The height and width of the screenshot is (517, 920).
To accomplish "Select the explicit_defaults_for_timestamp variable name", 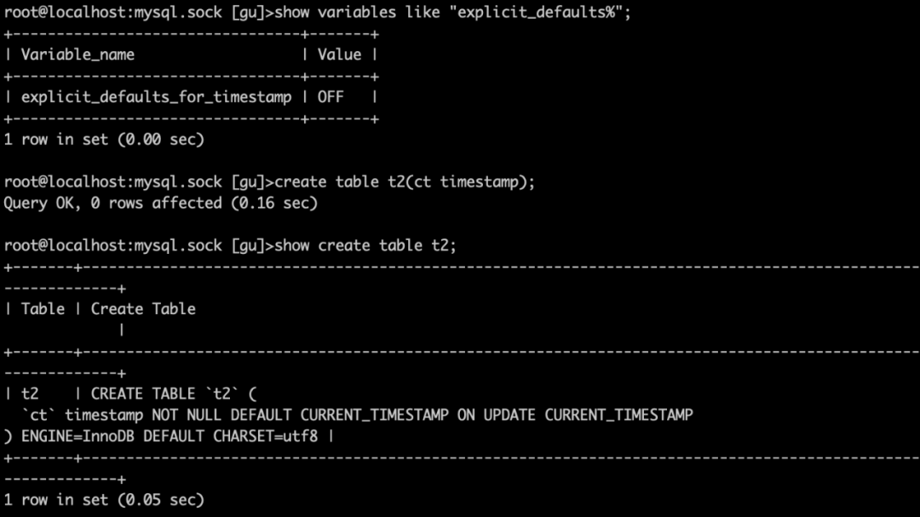I will (156, 97).
